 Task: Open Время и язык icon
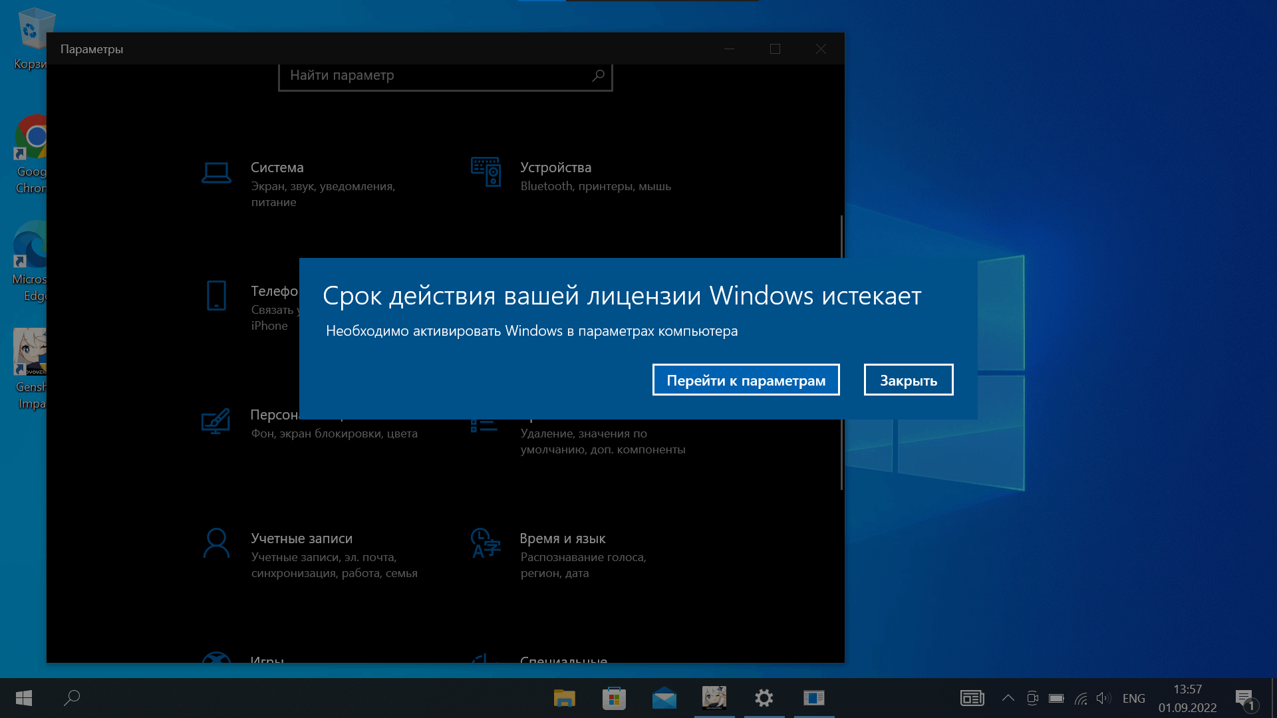486,543
